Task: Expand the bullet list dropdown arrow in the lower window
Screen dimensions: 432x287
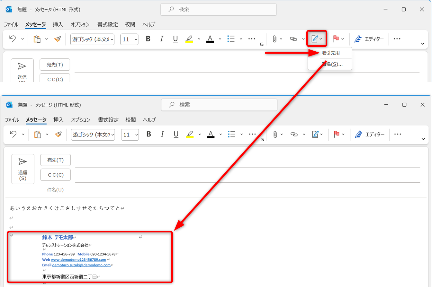Action: pos(241,135)
